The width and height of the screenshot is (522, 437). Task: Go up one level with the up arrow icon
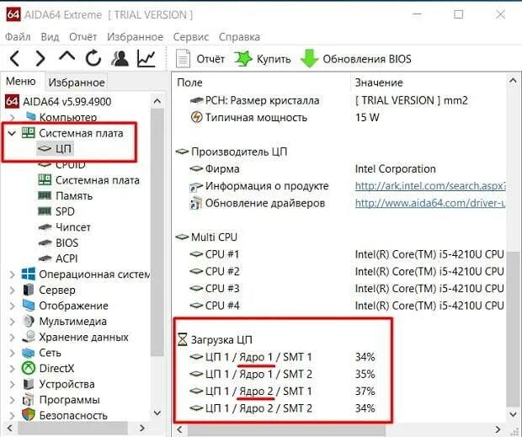pyautogui.click(x=67, y=56)
